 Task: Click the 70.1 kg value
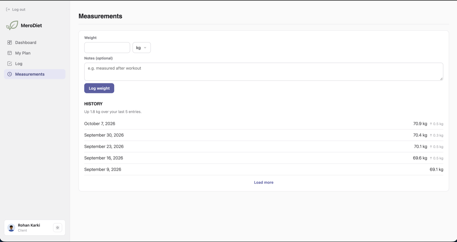[420, 146]
